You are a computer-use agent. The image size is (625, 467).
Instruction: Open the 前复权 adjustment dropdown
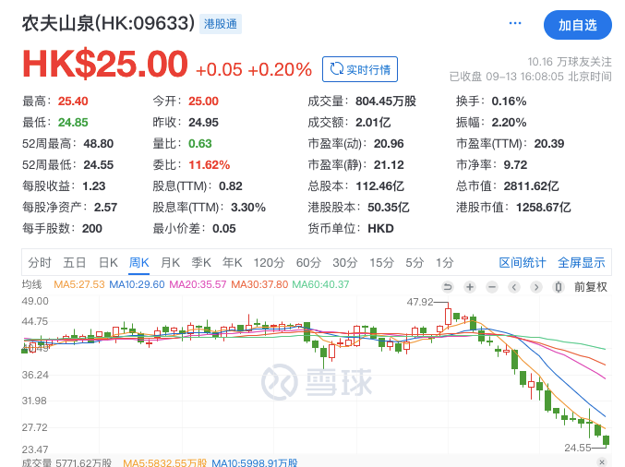point(590,287)
